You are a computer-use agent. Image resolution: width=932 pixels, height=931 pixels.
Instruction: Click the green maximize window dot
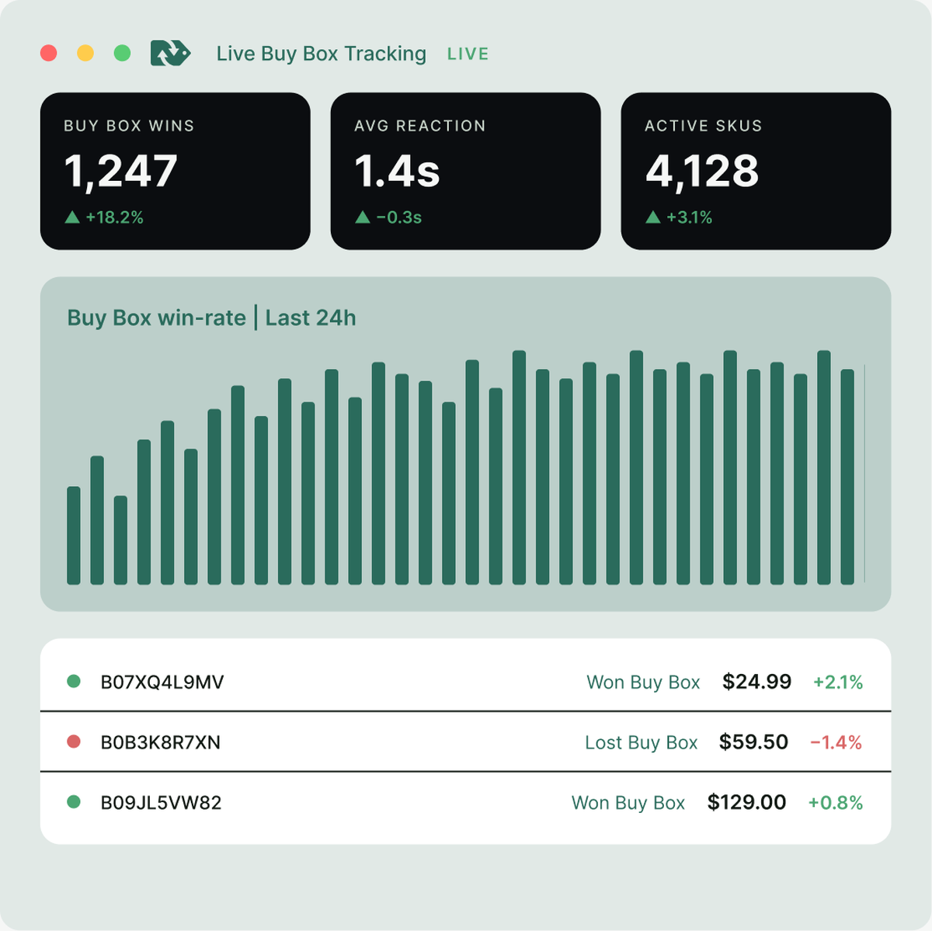coord(122,53)
